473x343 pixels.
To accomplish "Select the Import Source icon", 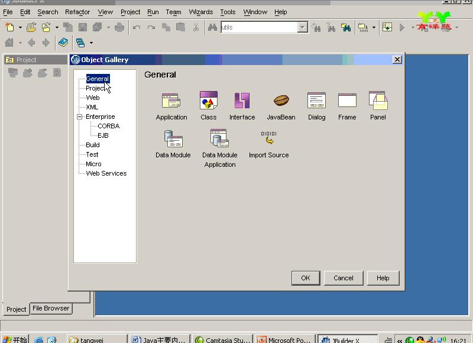I will 269,138.
